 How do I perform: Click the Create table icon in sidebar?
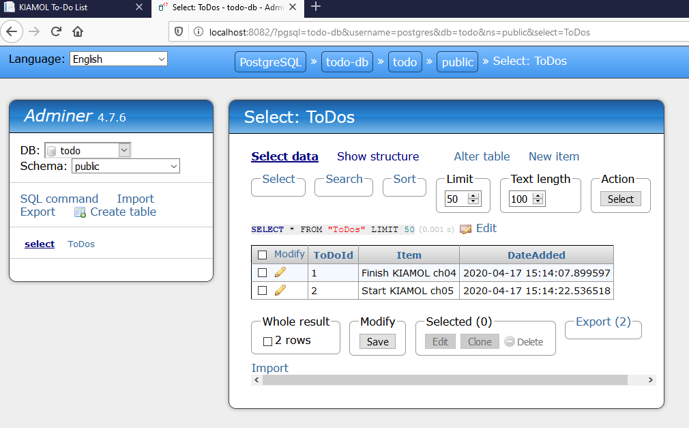(80, 212)
